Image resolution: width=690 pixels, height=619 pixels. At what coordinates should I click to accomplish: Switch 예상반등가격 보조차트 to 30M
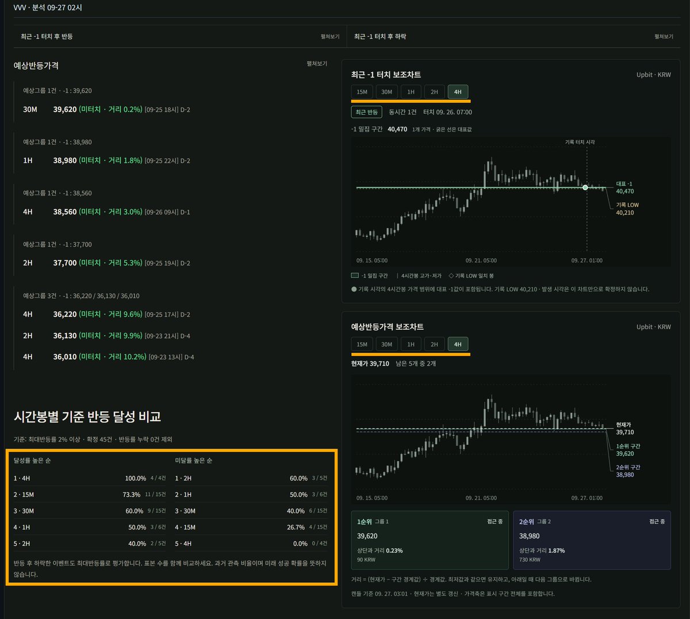click(386, 344)
